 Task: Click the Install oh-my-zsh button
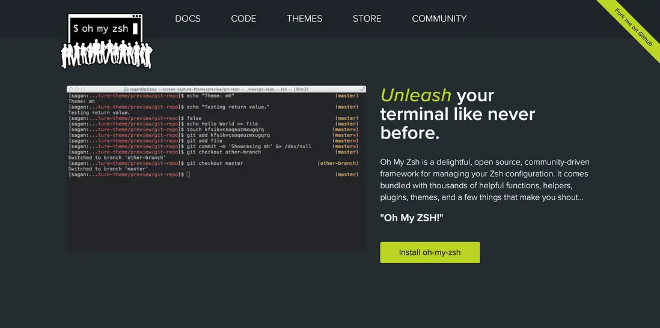click(x=430, y=252)
